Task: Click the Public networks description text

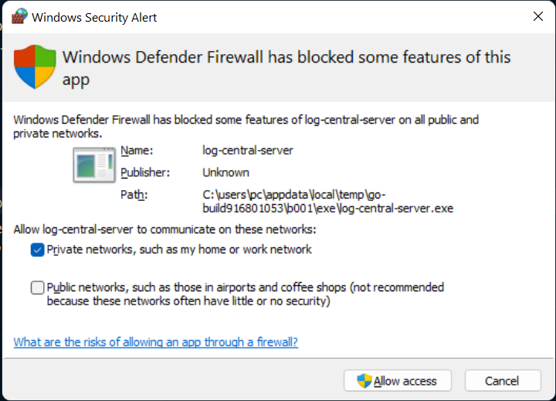Action: tap(245, 294)
